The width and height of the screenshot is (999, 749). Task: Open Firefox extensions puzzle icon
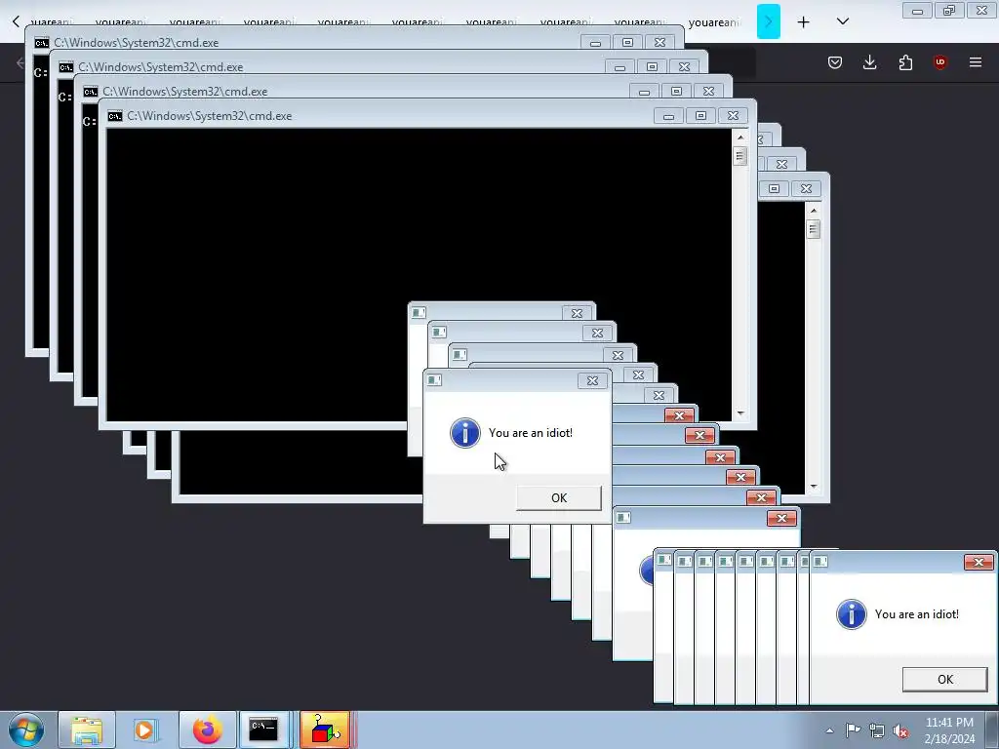click(x=905, y=62)
